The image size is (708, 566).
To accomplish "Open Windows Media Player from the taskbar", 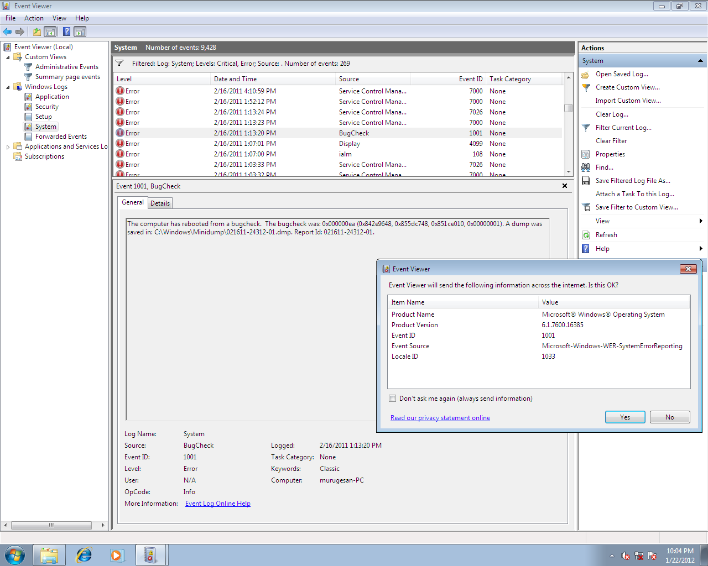I will click(x=117, y=555).
